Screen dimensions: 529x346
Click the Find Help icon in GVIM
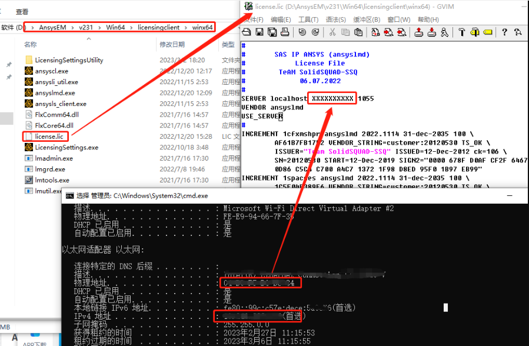(x=518, y=32)
